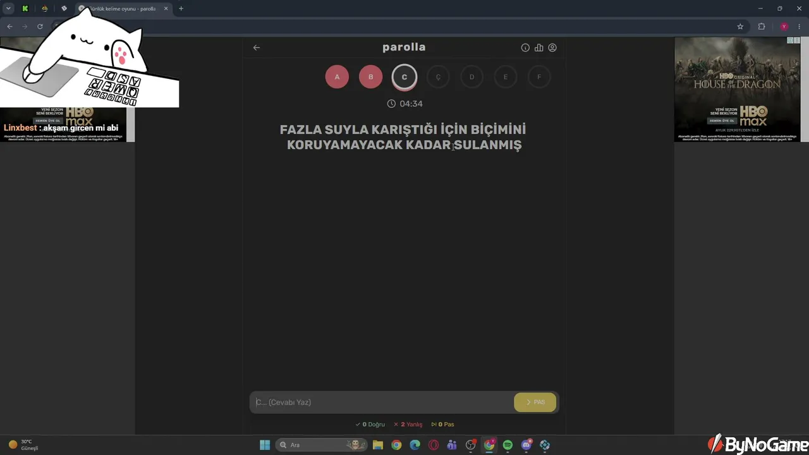Open the Chrome three-dot menu
Image resolution: width=809 pixels, height=455 pixels.
[x=800, y=27]
